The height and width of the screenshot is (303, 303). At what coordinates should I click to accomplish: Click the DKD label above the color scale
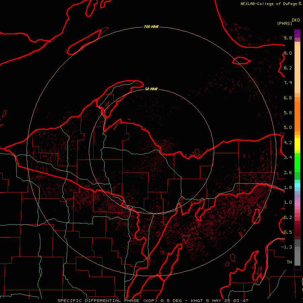(x=296, y=20)
